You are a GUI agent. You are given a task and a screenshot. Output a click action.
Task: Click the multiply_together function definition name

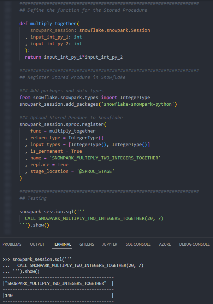pos(53,24)
